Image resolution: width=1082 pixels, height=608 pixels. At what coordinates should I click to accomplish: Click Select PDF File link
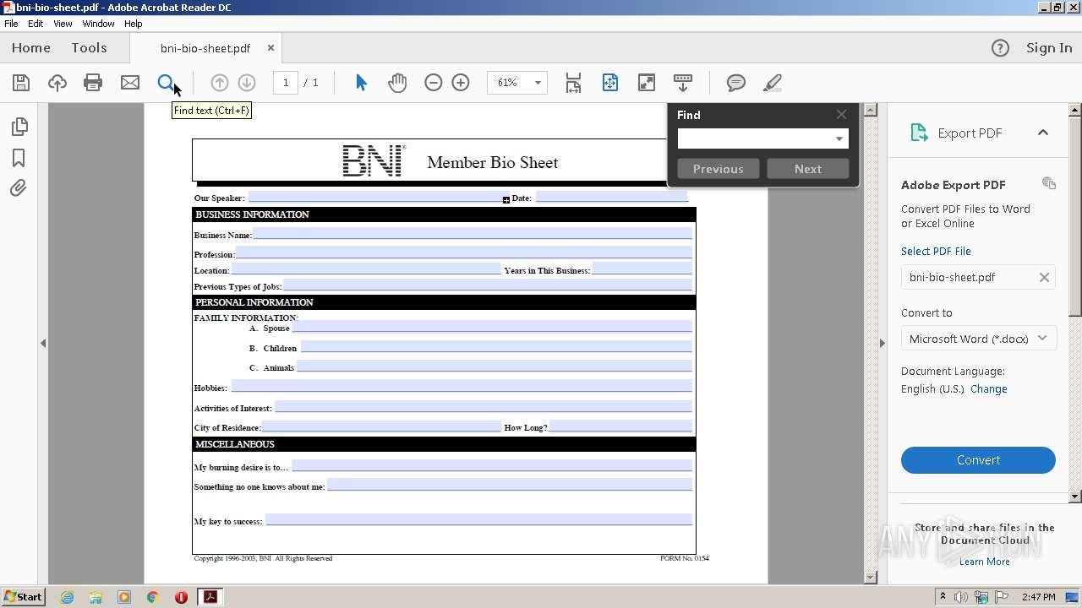pos(936,251)
